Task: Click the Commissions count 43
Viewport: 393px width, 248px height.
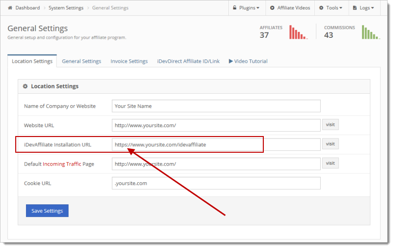Action: pos(329,35)
